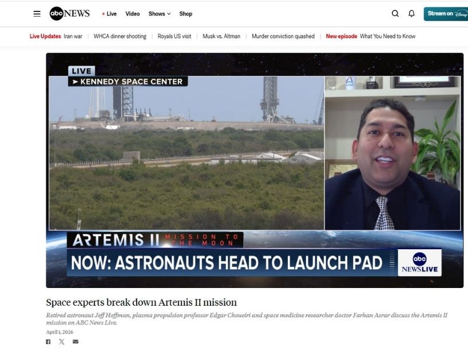Screen dimensions: 468x351
Task: Open Live Updates Iran war link
Action: tap(56, 36)
